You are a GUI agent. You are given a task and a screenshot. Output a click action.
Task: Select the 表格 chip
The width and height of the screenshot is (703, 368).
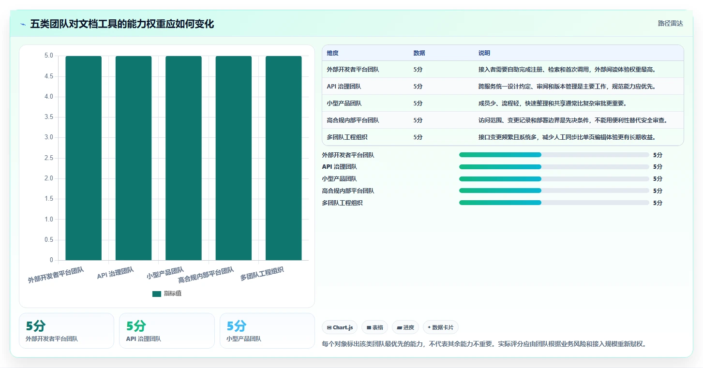pos(375,327)
